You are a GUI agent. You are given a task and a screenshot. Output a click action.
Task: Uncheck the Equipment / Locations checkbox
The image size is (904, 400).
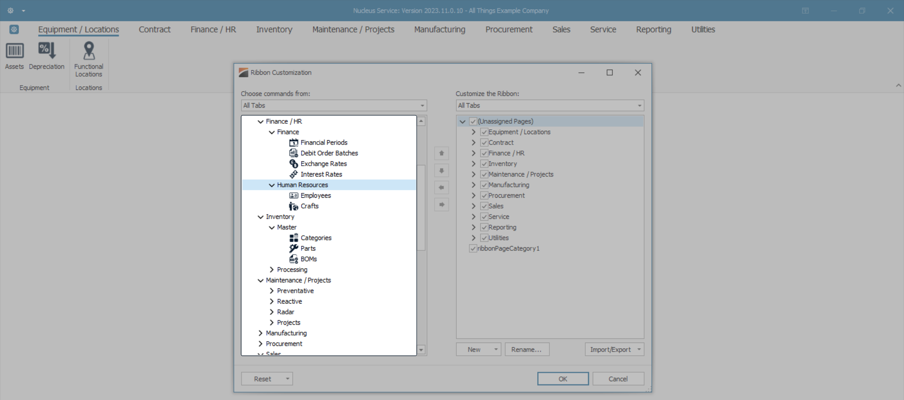[484, 132]
